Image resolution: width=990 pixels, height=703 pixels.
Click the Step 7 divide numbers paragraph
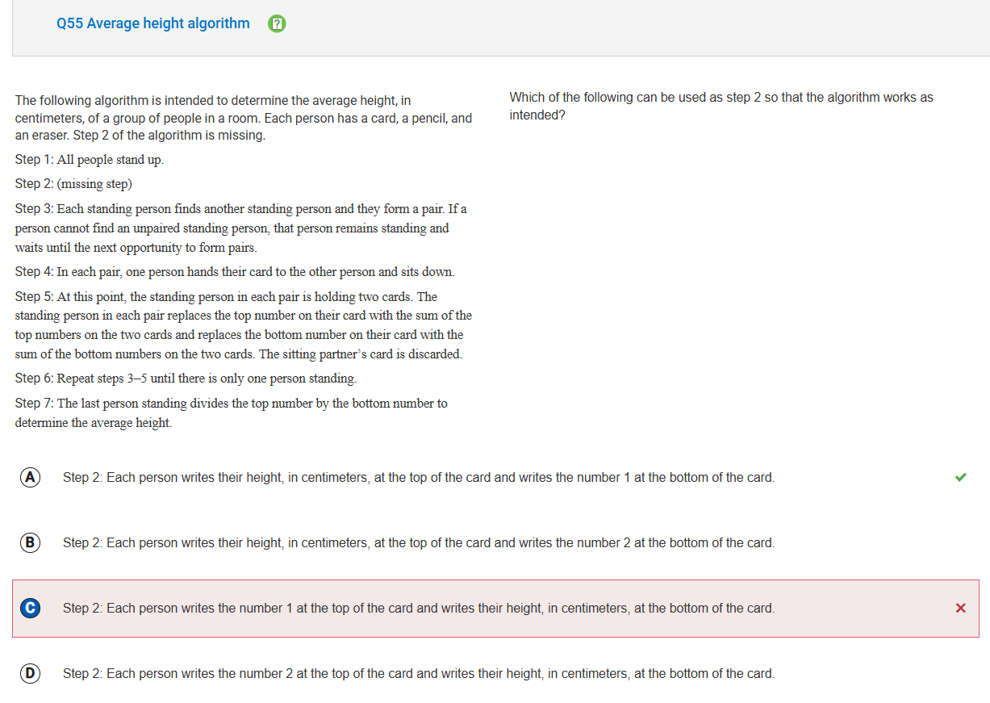(x=231, y=412)
